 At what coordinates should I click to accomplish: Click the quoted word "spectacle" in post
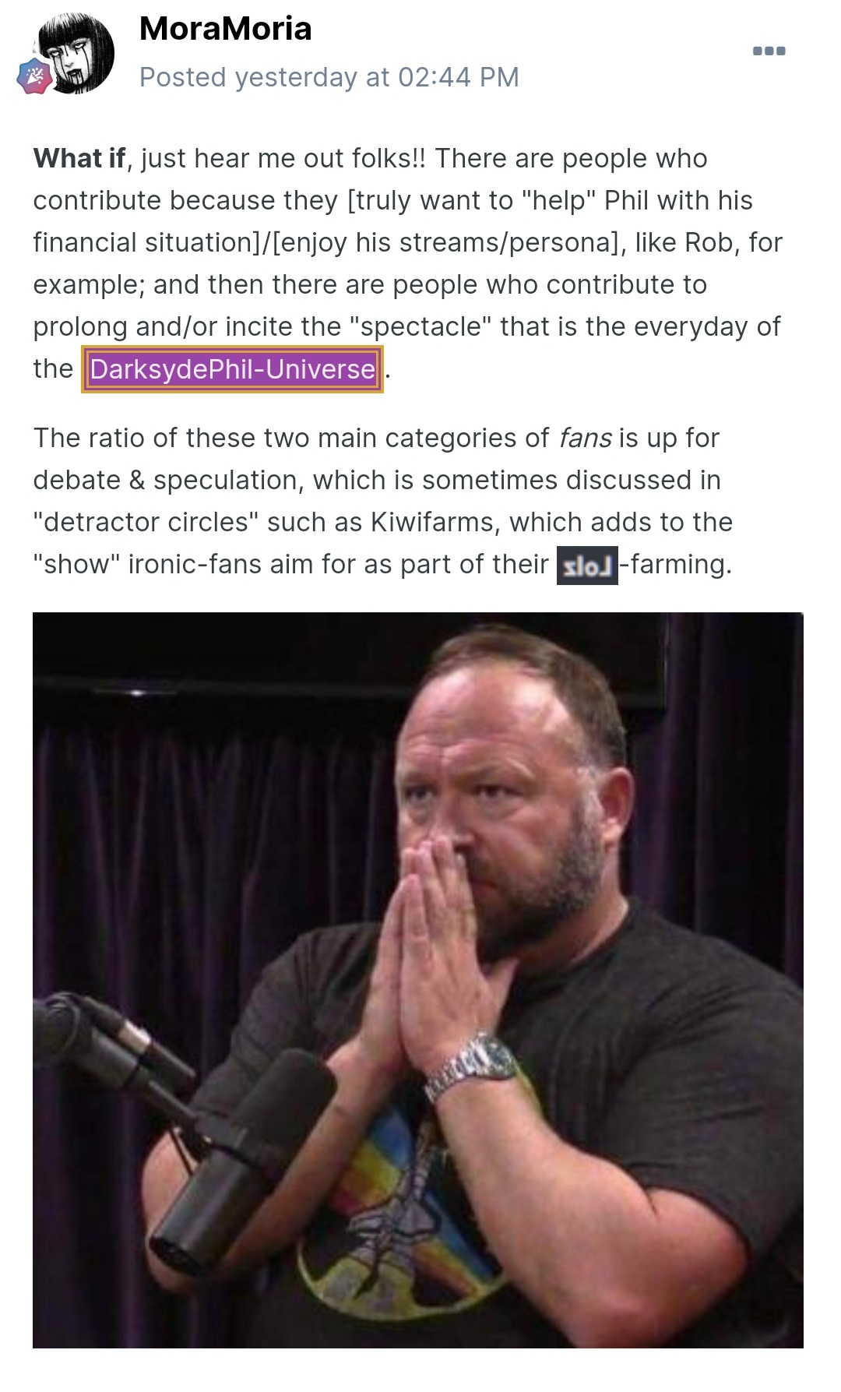click(x=420, y=326)
